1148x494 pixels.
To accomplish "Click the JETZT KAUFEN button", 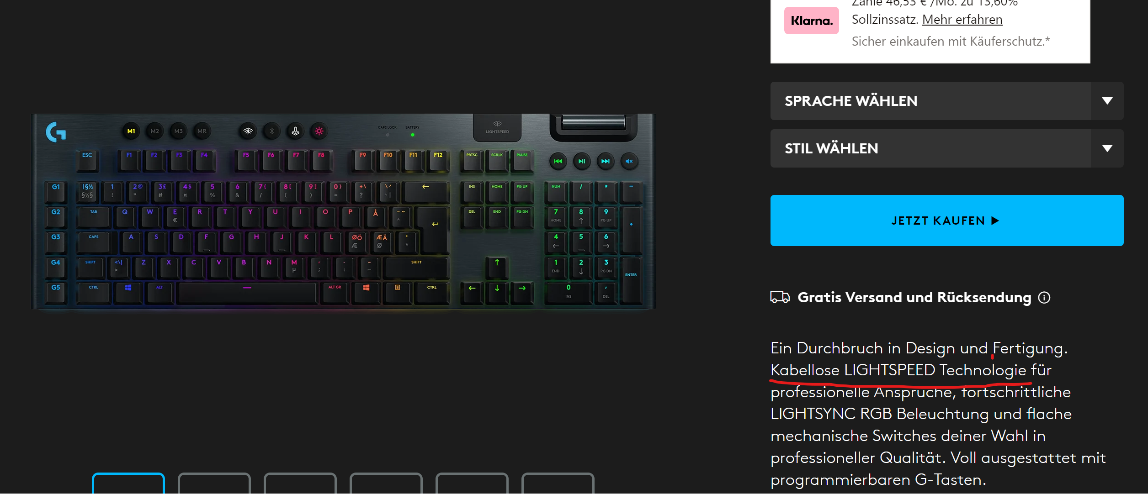I will [947, 221].
